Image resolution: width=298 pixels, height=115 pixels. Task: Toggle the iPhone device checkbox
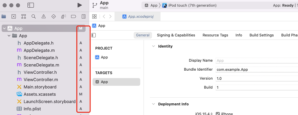[x=218, y=114]
